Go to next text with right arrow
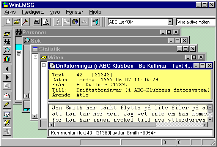The width and height of the screenshot is (217, 147). point(7,77)
